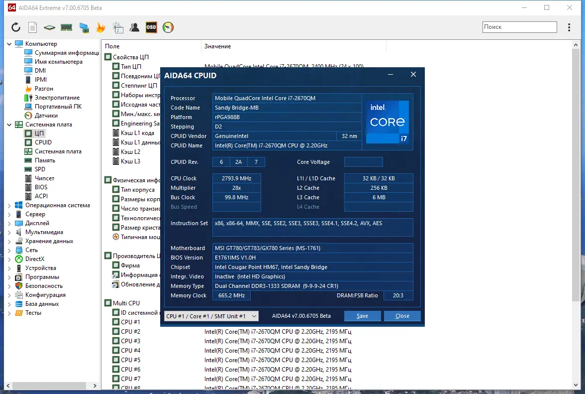Open the three-dot menu button

[x=569, y=27]
